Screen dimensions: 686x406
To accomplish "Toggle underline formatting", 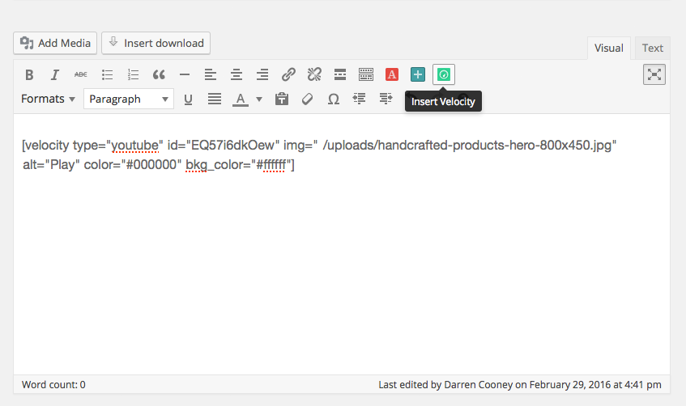I will 188,99.
